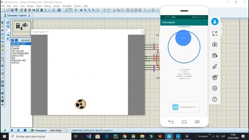
Task: Collapse the ApowerMirror side toolbar arrow
Action: click(x=221, y=29)
